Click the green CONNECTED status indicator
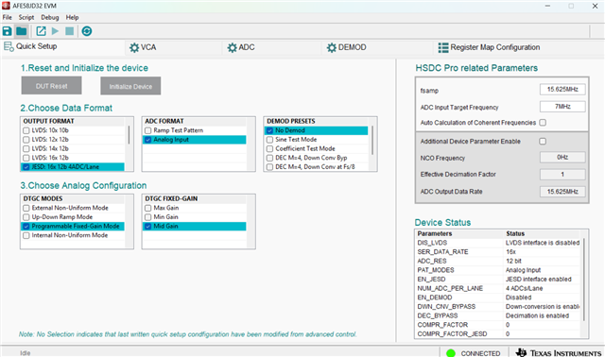This screenshot has width=605, height=357. tap(451, 353)
